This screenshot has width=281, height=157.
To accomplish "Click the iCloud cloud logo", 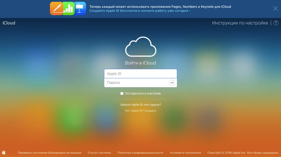I will pyautogui.click(x=141, y=47).
